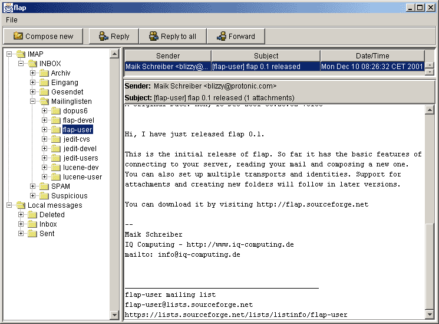
Task: Click the Forward message icon
Action: [x=222, y=37]
